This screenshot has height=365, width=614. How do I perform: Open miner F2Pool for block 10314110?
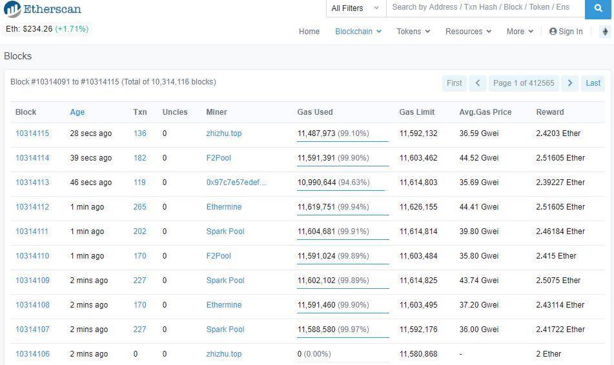point(218,256)
